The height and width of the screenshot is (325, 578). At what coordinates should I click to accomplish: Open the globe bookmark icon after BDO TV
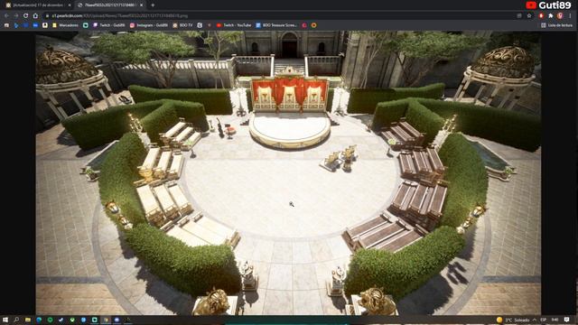[x=200, y=25]
